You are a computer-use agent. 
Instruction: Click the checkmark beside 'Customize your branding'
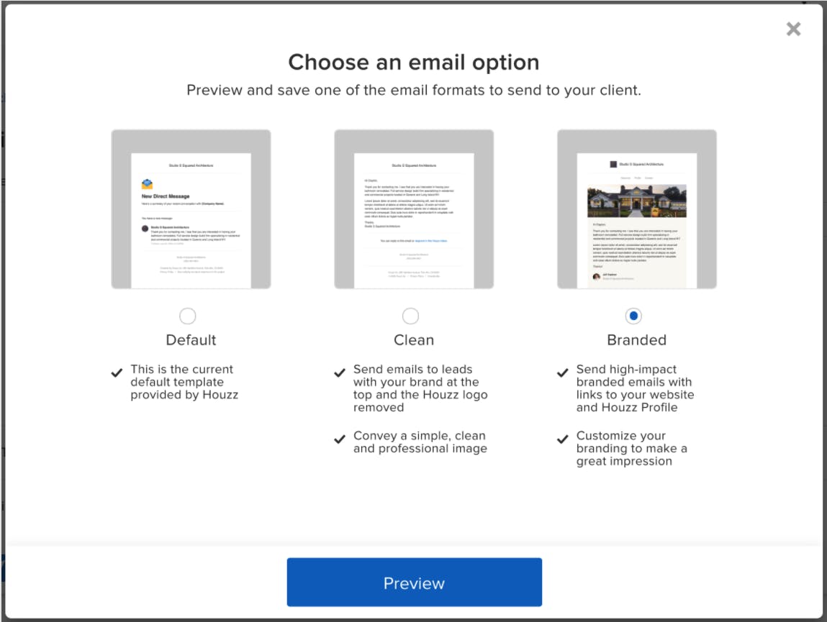[x=562, y=436]
